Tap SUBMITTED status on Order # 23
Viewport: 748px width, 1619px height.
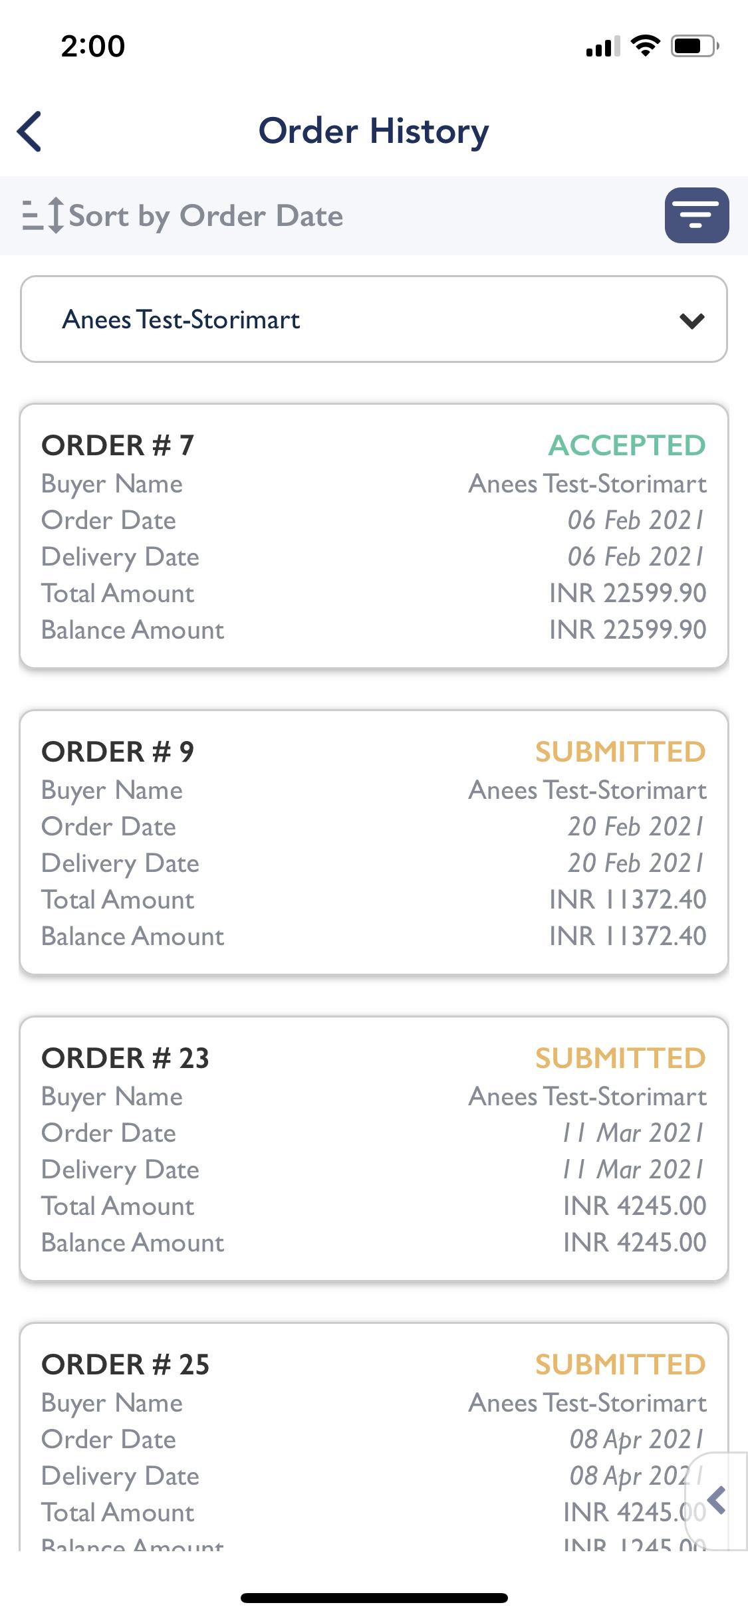620,1058
